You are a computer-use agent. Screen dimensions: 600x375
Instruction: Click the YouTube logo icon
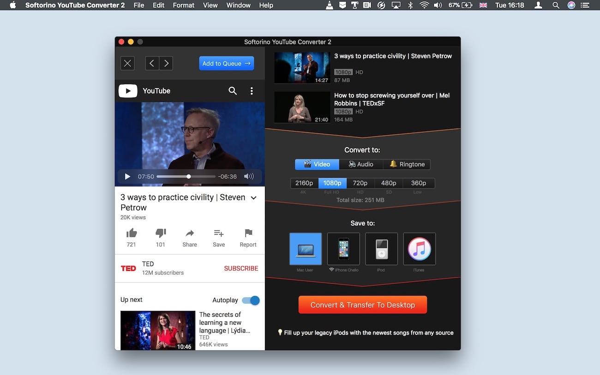[x=128, y=91]
